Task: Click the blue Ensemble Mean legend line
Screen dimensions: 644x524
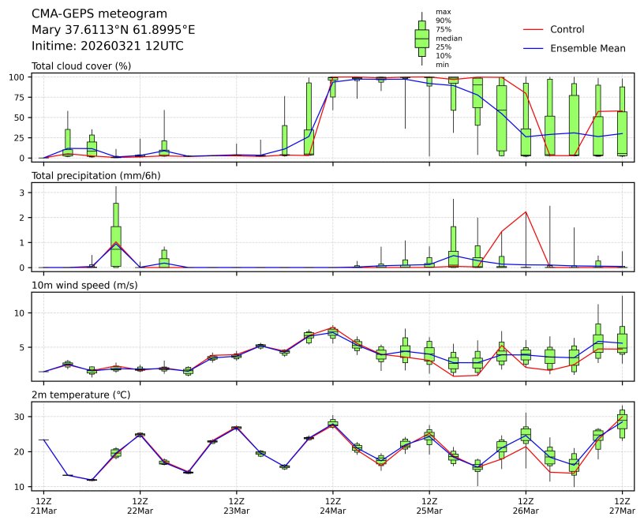Action: pos(534,48)
